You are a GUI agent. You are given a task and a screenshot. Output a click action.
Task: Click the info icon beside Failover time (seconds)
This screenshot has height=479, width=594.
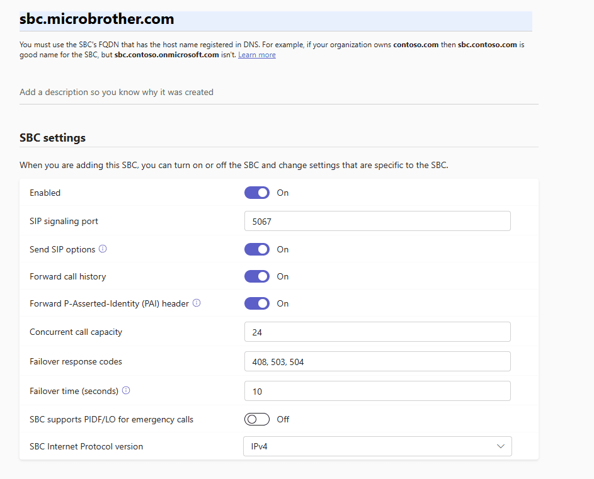coord(126,391)
